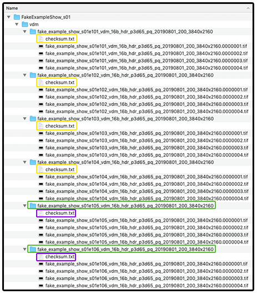Click checksum.txt document icon under s01e106

pos(41,256)
